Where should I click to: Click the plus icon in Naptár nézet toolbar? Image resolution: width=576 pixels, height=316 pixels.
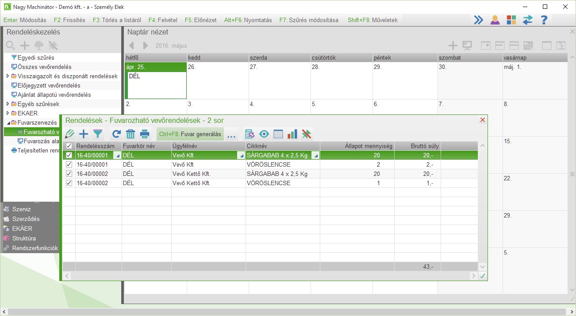point(453,46)
